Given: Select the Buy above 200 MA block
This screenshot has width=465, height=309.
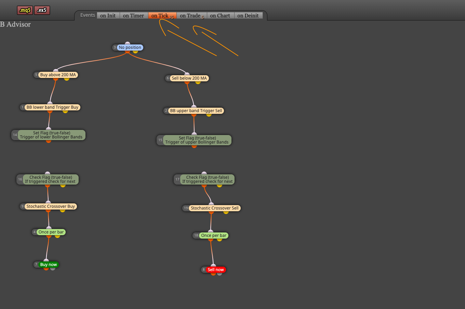Looking at the screenshot, I should (x=58, y=75).
